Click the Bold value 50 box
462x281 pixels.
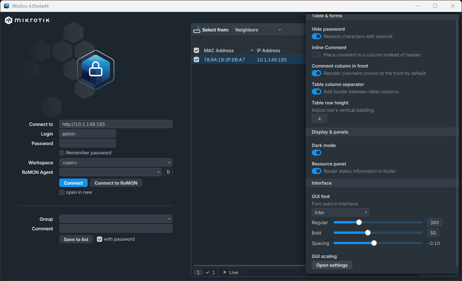433,233
